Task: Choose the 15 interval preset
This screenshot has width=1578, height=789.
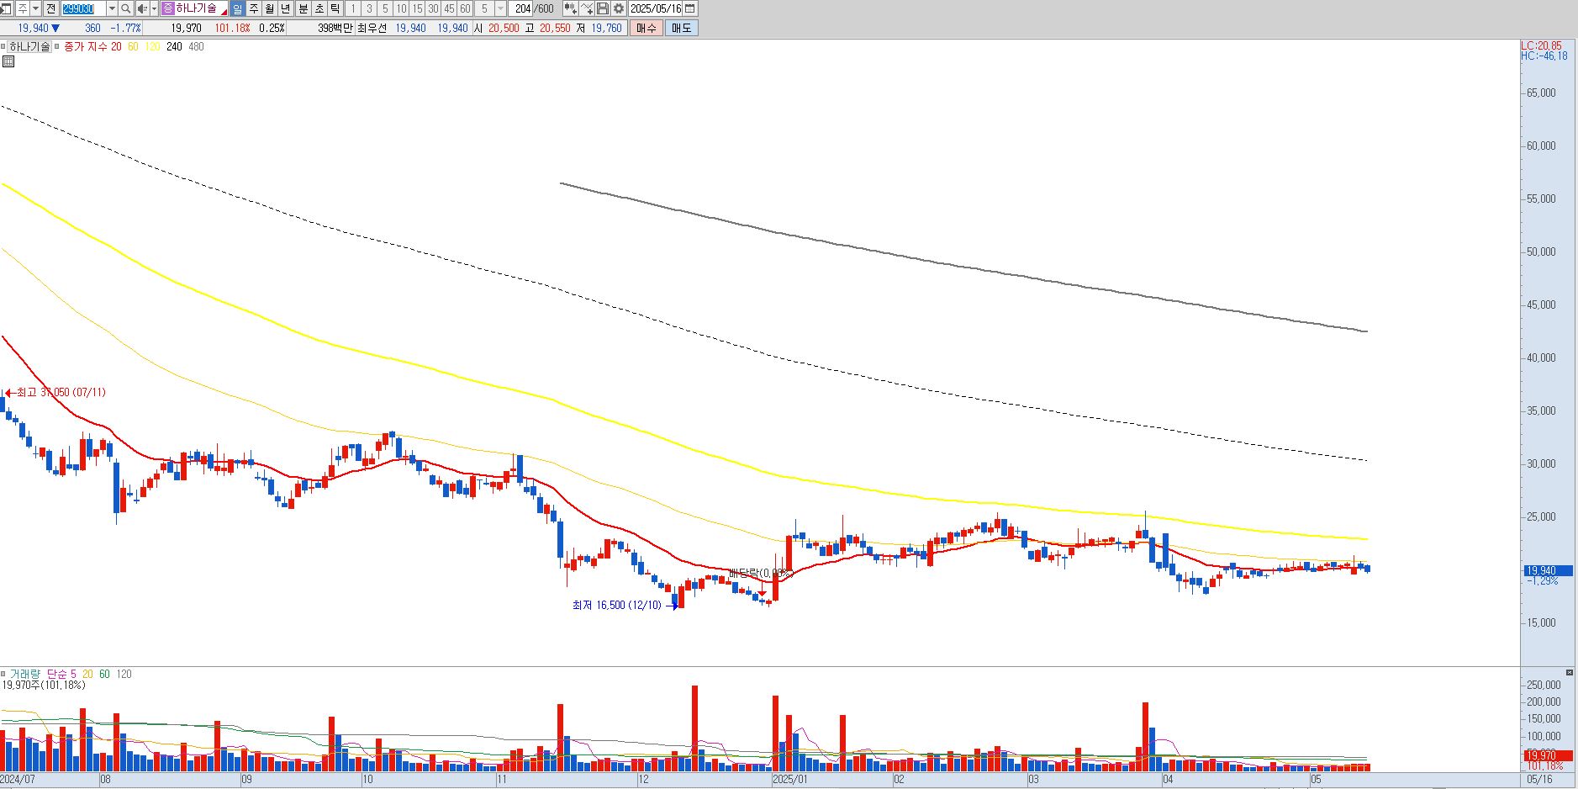Action: pyautogui.click(x=417, y=8)
